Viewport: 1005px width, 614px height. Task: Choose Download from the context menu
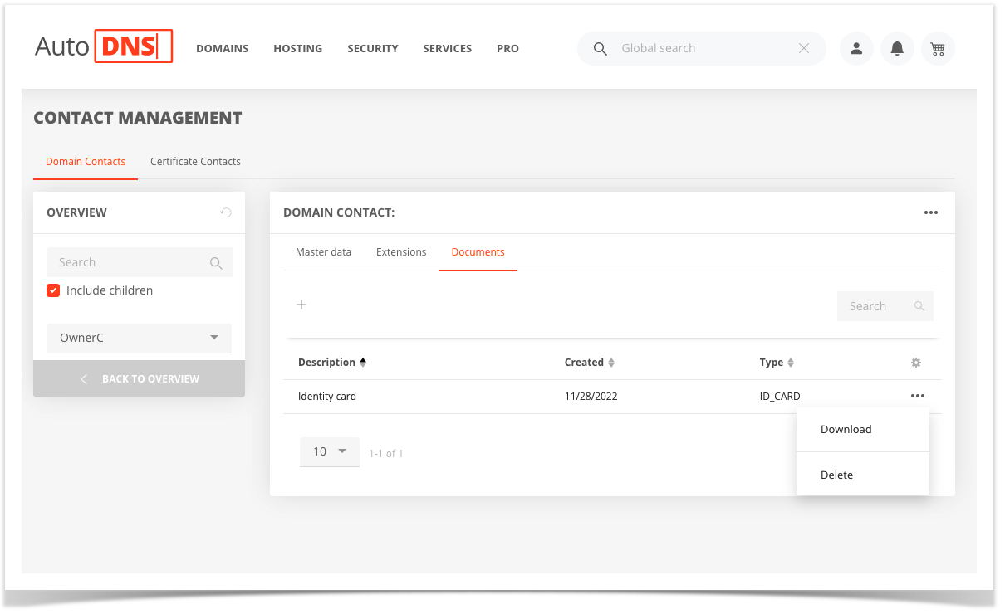(x=862, y=429)
